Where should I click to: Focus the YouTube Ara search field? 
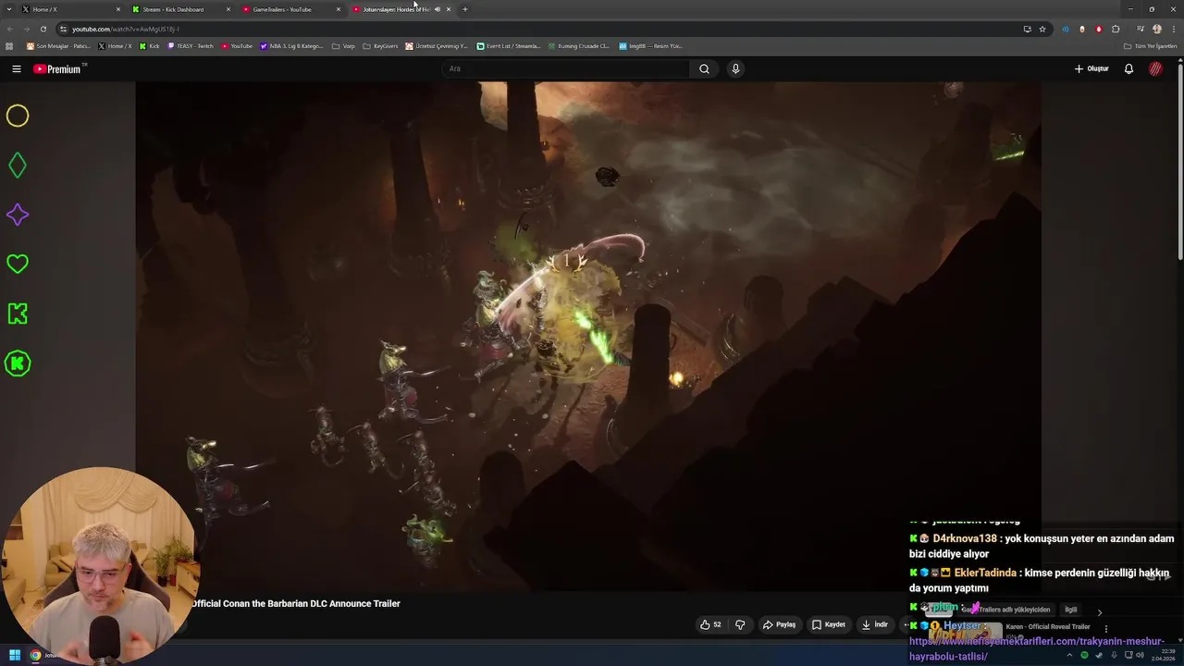click(x=565, y=68)
